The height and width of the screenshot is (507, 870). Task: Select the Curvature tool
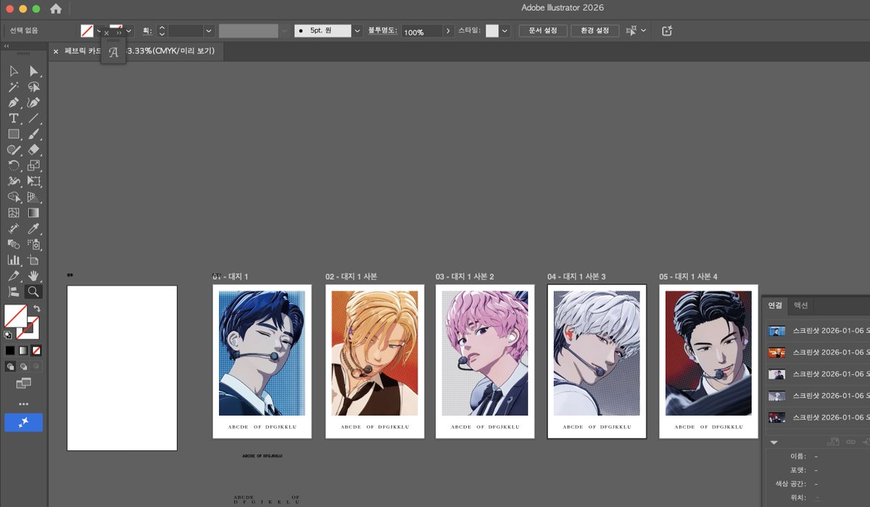pos(33,102)
